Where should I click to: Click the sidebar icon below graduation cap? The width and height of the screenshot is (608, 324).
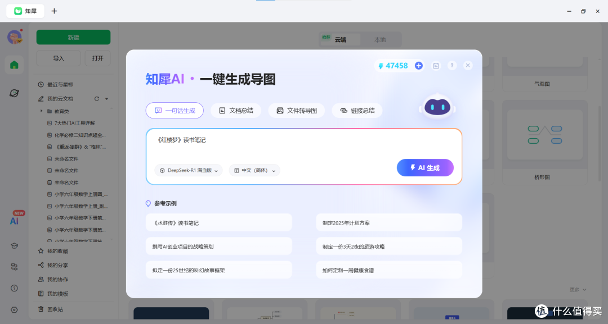pos(14,267)
